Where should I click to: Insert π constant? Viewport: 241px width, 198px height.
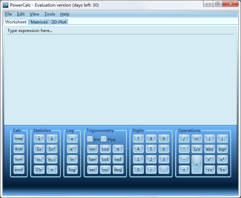[x=118, y=149]
